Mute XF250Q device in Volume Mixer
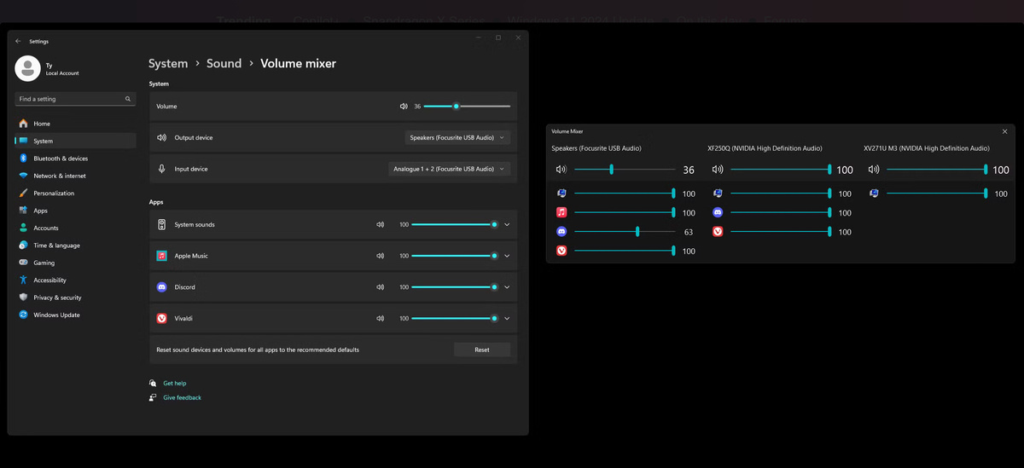The height and width of the screenshot is (468, 1024). [718, 170]
